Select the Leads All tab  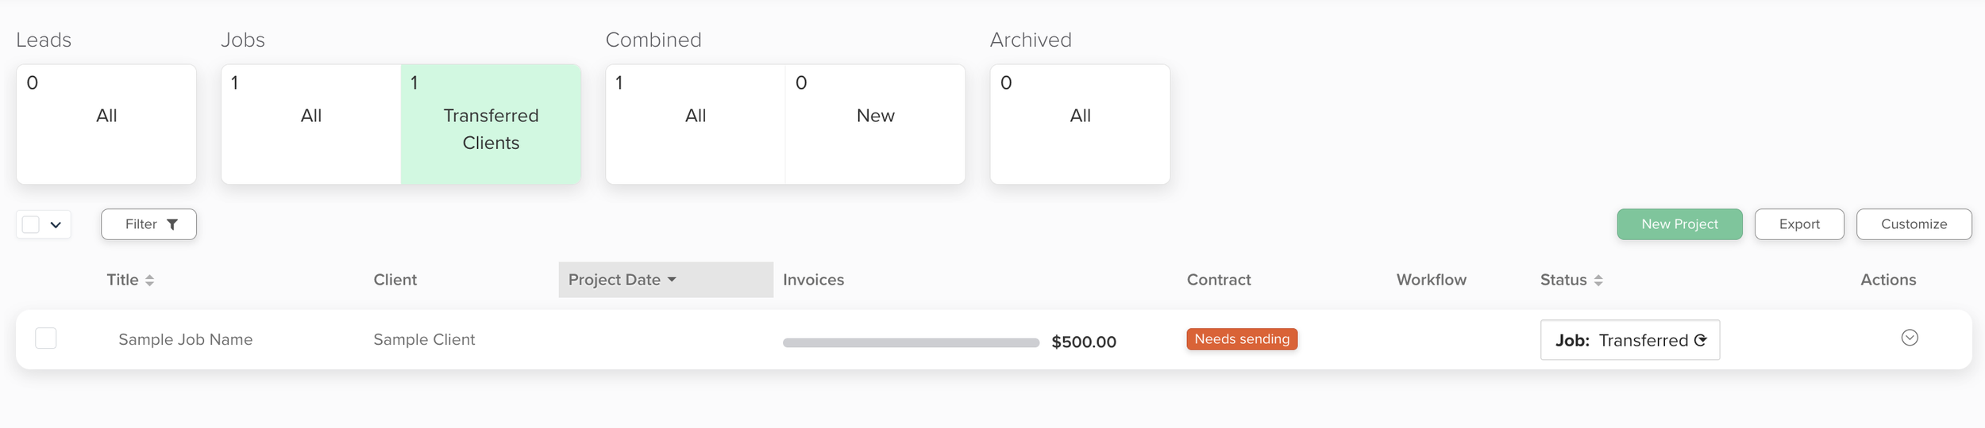pyautogui.click(x=106, y=124)
